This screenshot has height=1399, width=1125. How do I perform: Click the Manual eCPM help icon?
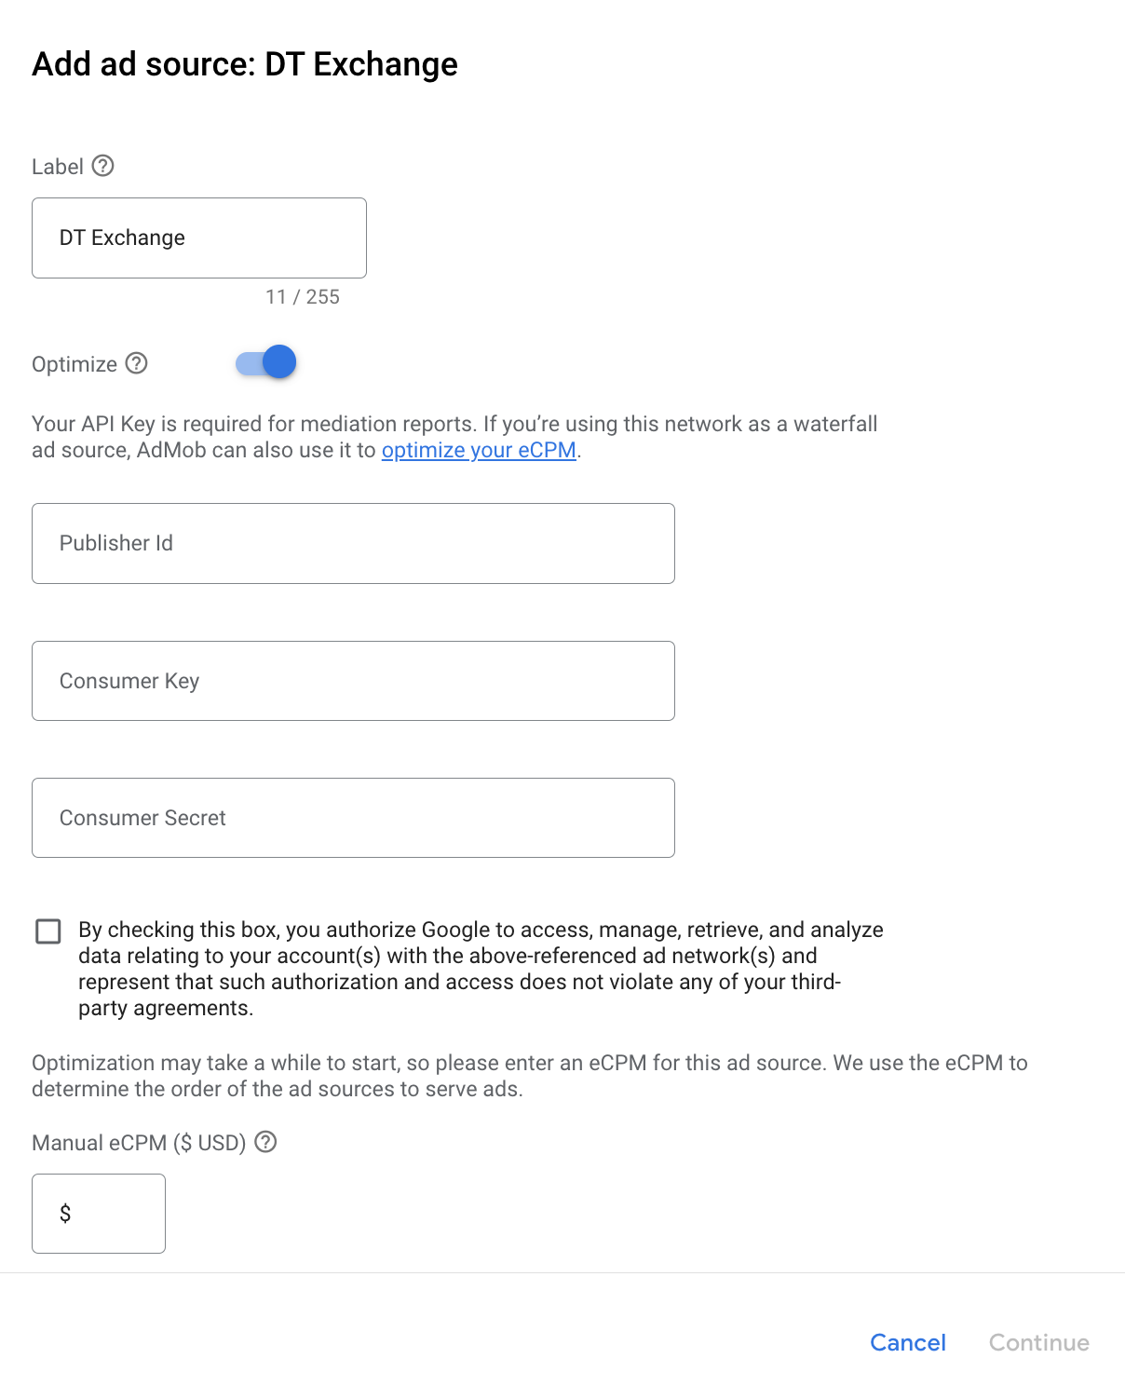(x=266, y=1143)
